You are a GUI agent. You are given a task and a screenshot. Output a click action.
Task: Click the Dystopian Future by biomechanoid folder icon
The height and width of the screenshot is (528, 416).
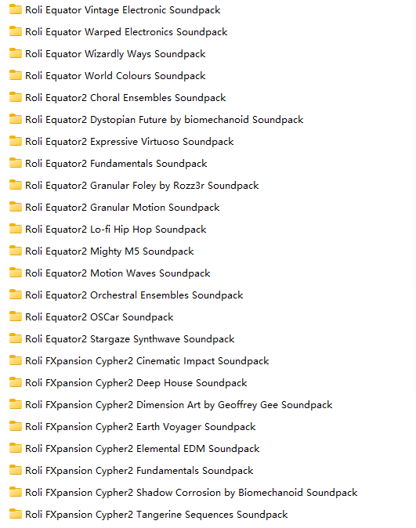tap(15, 119)
